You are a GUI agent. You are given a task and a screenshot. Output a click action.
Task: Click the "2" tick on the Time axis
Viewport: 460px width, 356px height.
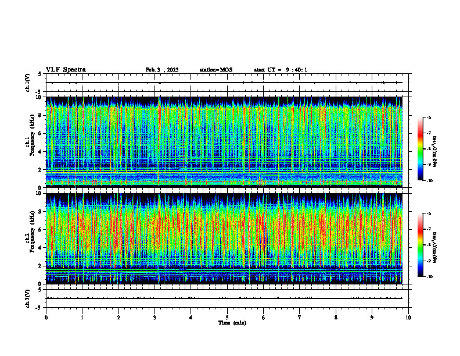click(x=118, y=318)
